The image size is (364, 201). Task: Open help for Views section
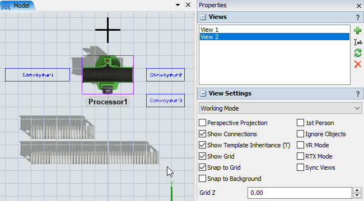[x=358, y=17]
